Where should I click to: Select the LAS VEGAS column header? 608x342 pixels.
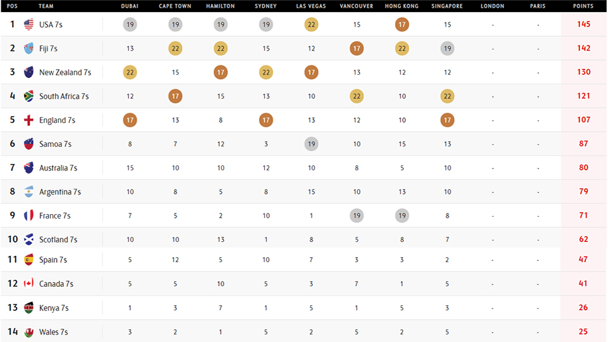click(311, 6)
